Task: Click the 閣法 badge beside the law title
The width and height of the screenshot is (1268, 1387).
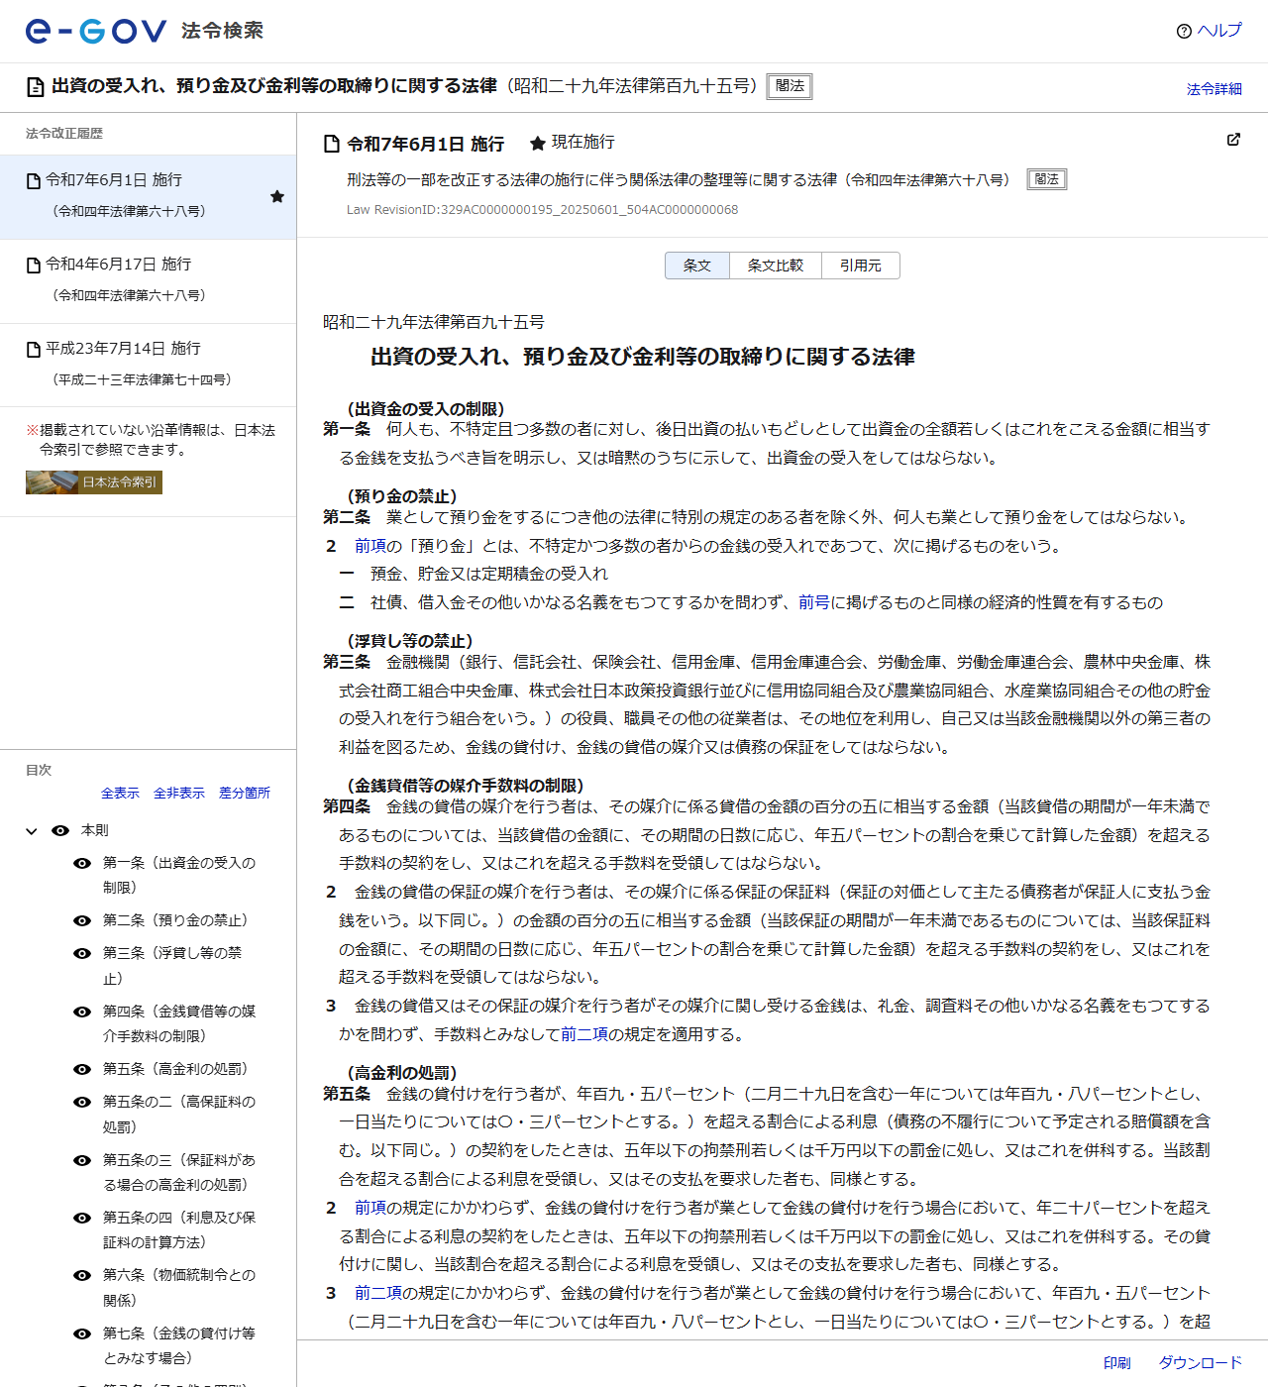Action: pos(790,86)
